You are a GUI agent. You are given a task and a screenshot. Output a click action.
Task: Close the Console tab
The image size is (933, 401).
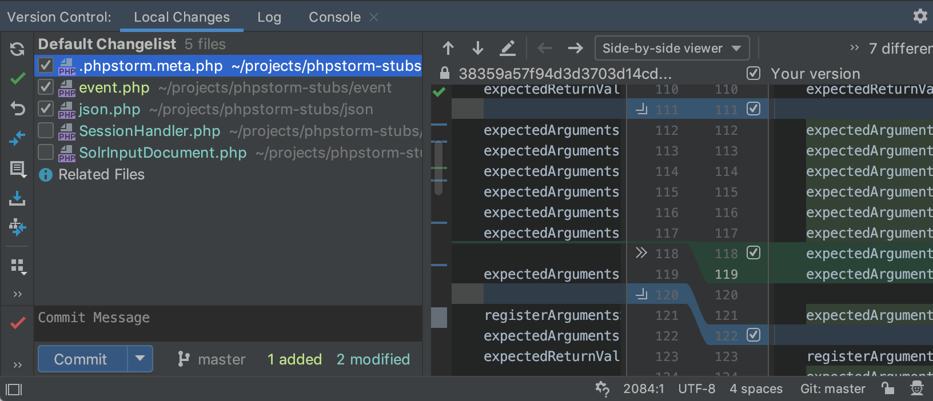pos(374,17)
